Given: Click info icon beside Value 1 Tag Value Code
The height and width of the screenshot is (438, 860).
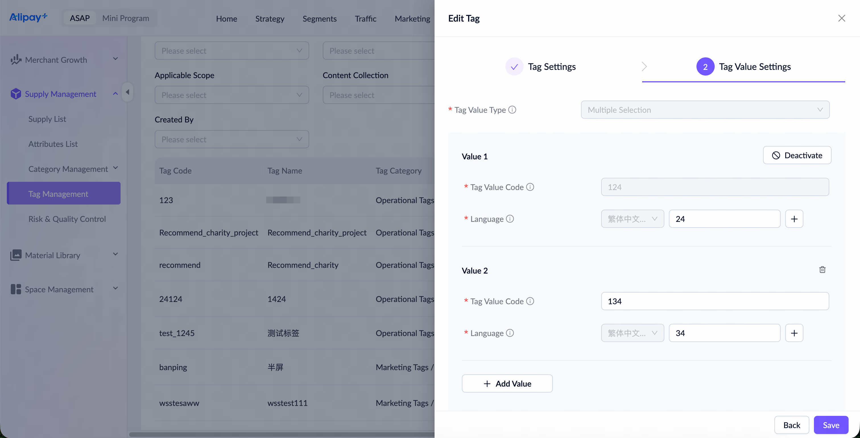Looking at the screenshot, I should (x=530, y=187).
